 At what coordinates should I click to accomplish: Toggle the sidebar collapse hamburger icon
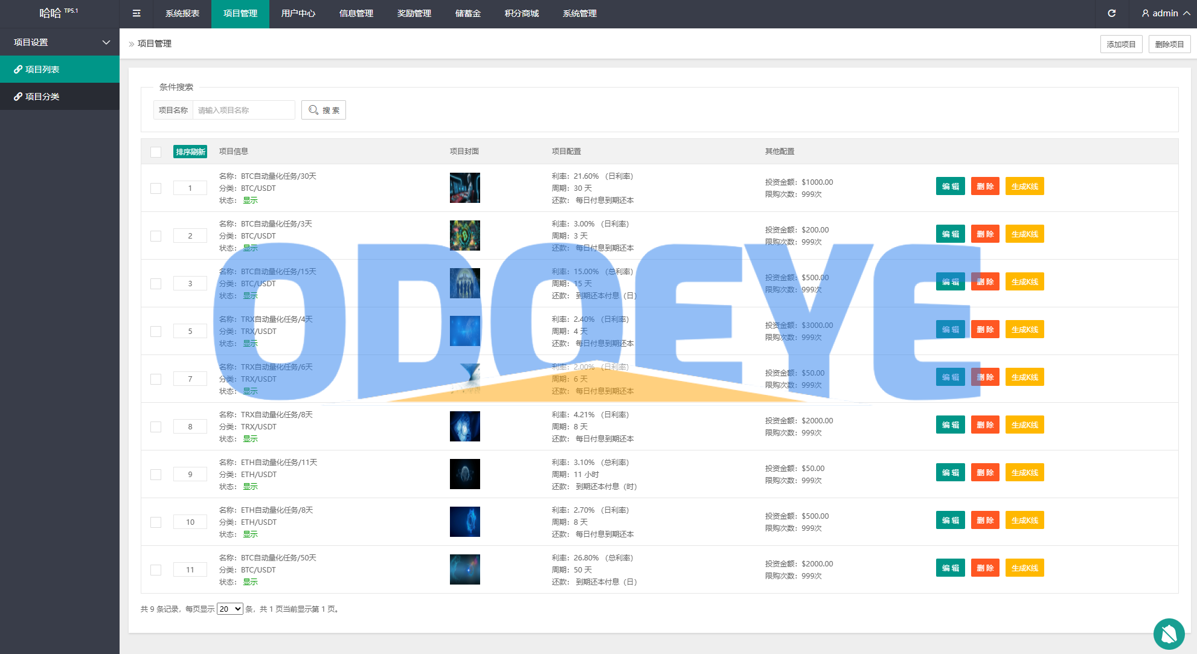136,13
